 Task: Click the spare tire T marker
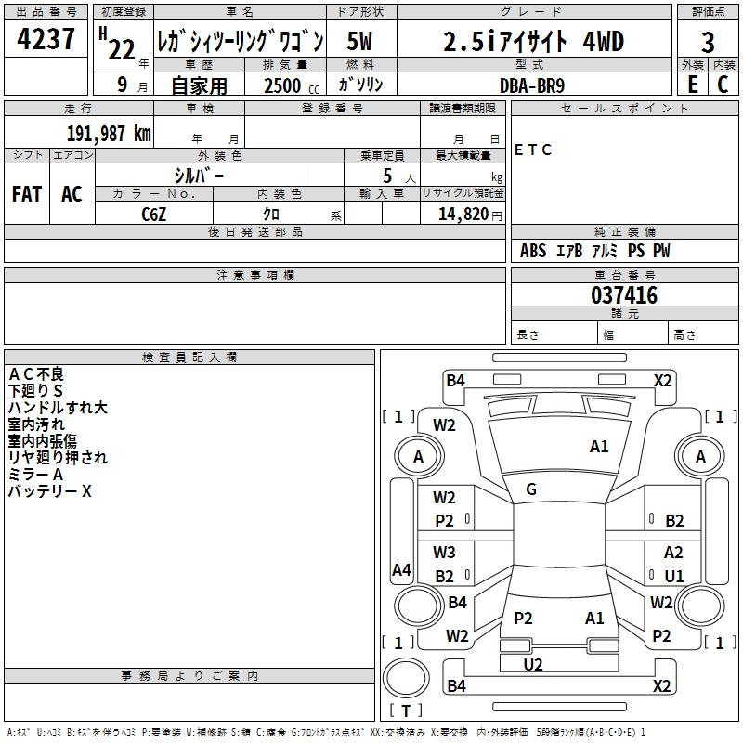click(x=406, y=710)
